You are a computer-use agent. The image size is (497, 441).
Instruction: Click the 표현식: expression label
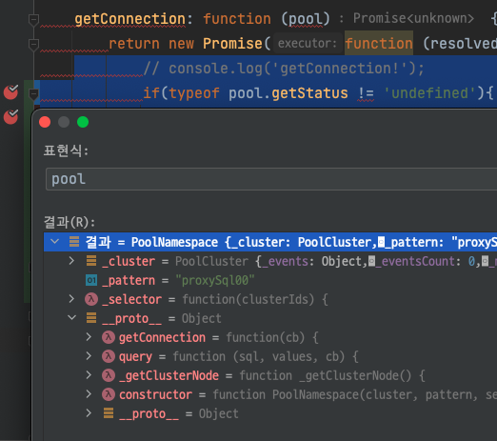tap(66, 150)
